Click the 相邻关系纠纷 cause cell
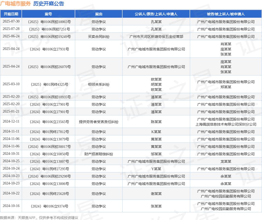This screenshot has height=220, width=262. [99, 84]
